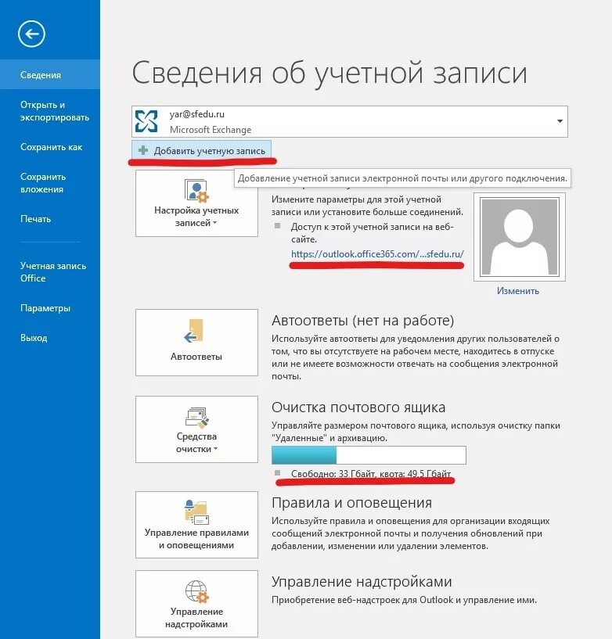Choose Сохранить как in sidebar
Viewport: 612px width, 639px height.
(x=50, y=147)
